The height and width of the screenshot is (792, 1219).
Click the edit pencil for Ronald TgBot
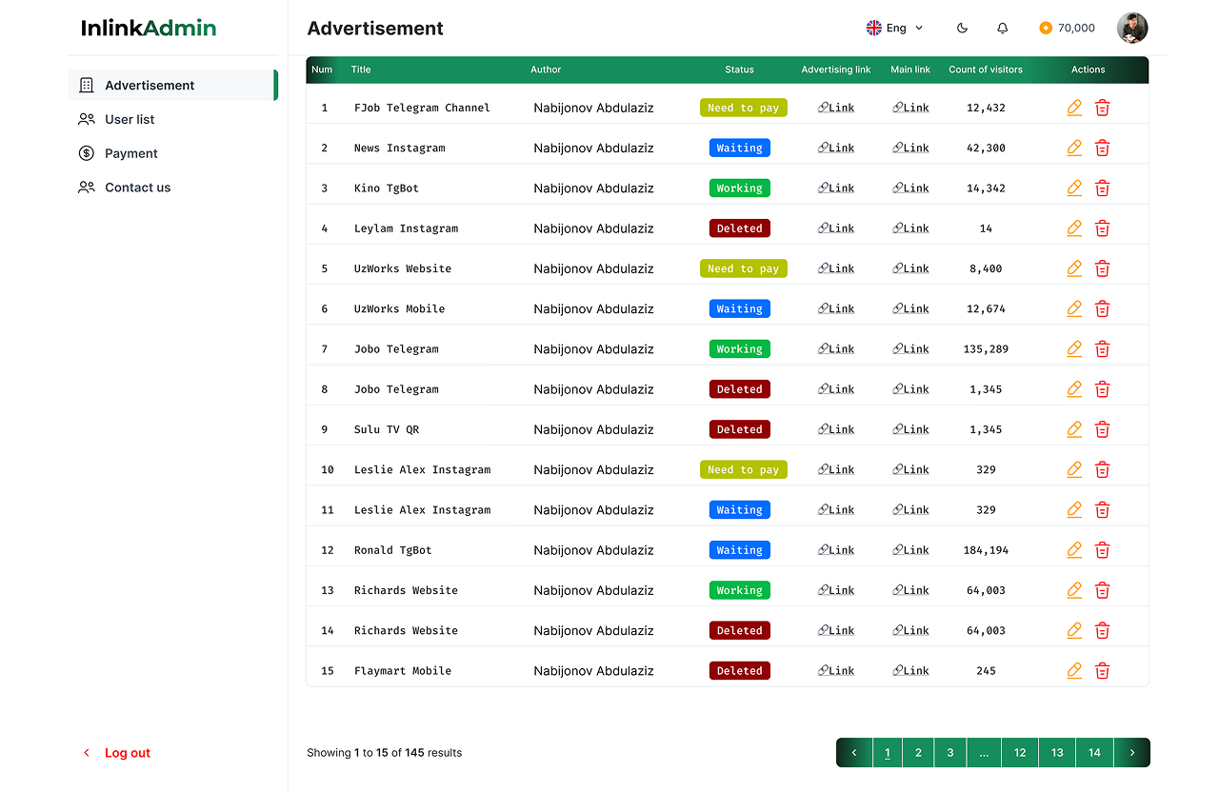[1074, 550]
